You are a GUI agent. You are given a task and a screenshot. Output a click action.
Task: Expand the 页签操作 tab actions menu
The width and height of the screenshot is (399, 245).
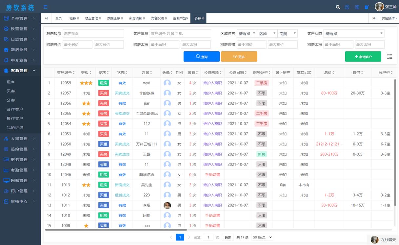[389, 18]
